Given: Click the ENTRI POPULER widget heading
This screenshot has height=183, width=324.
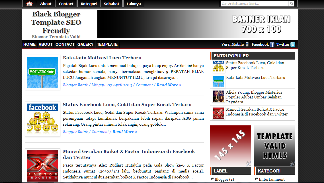Looking at the screenshot, I should (x=253, y=56).
